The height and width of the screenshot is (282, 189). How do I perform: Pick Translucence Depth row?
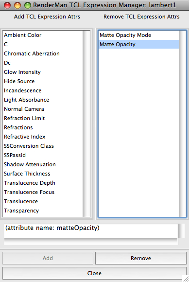coord(43,183)
